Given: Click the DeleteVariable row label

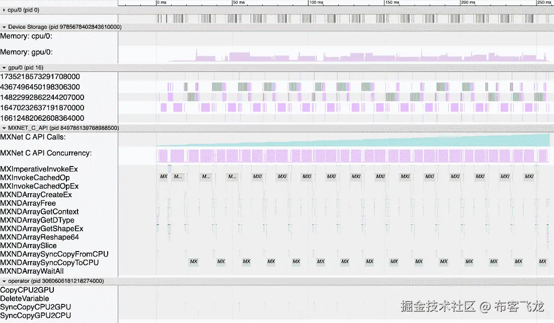Looking at the screenshot, I should (25, 298).
